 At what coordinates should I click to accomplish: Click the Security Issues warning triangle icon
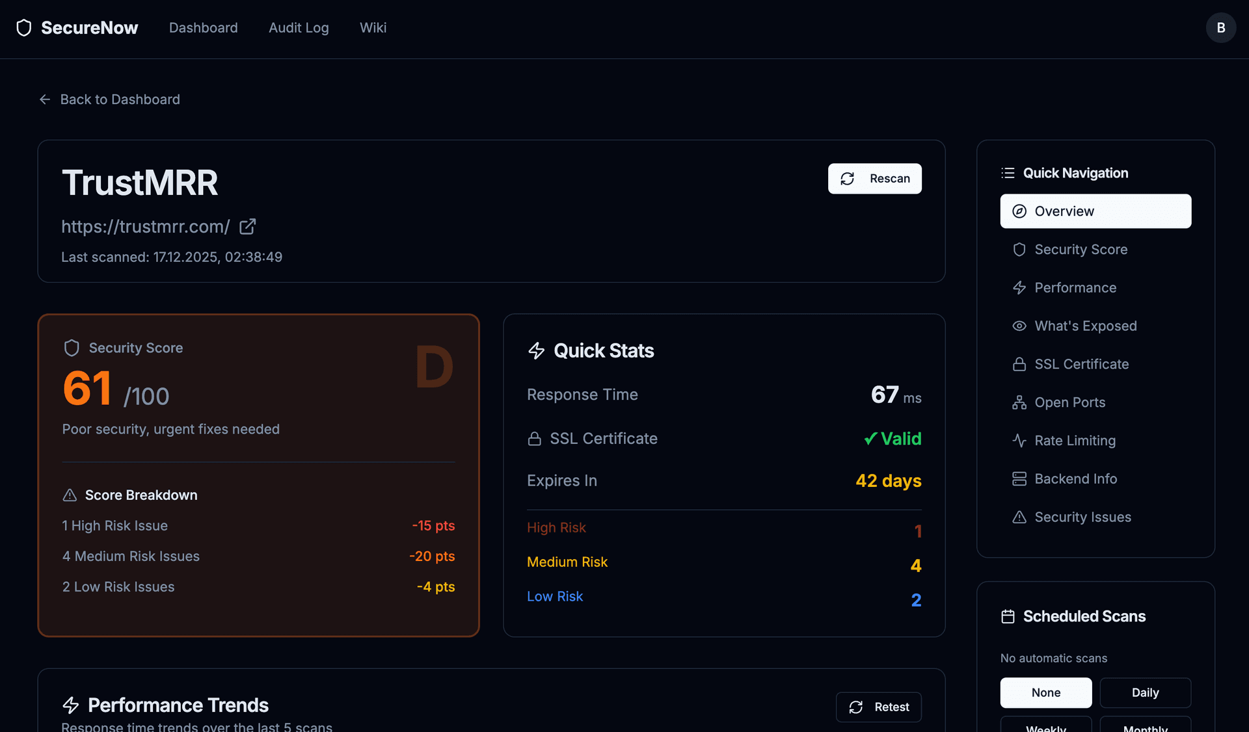coord(1019,517)
